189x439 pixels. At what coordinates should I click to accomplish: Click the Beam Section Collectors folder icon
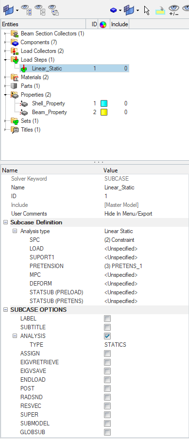[x=15, y=34]
